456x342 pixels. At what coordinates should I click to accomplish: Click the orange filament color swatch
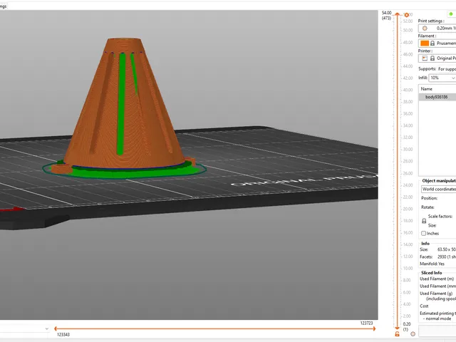tap(425, 43)
